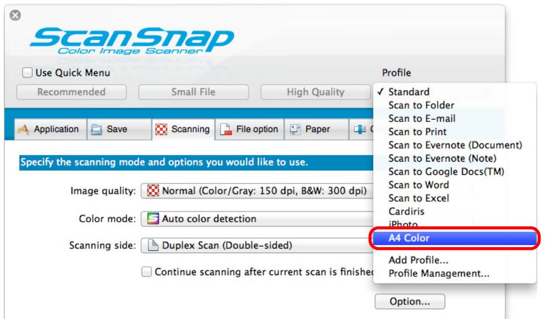Choose Scan to E-mail profile
This screenshot has height=321, width=545.
[455, 118]
